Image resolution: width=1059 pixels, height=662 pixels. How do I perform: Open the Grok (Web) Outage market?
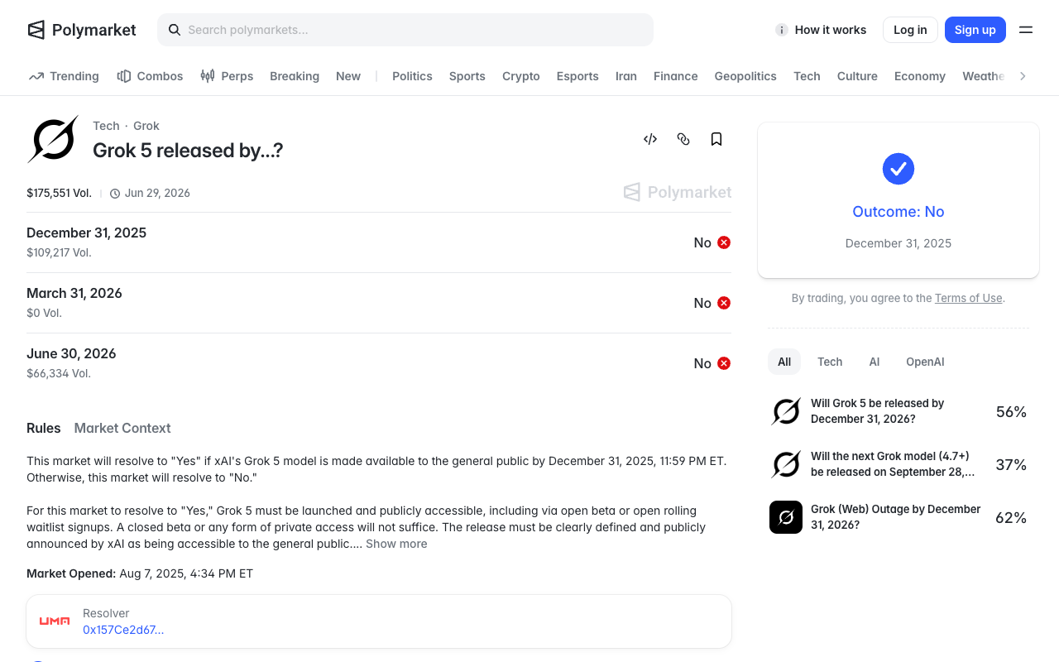click(x=898, y=517)
